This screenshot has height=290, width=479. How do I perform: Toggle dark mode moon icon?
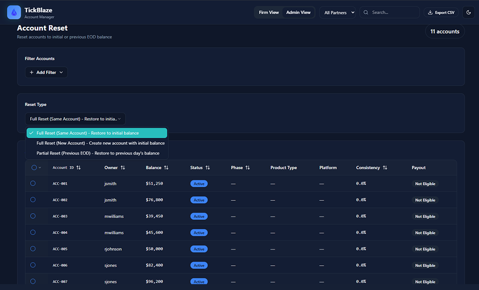pyautogui.click(x=468, y=12)
